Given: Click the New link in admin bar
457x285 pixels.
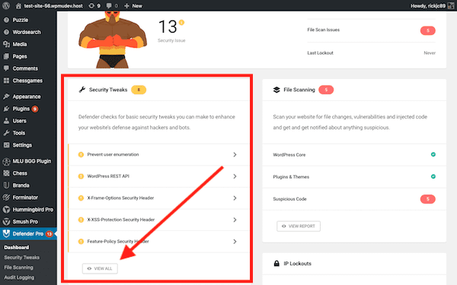Looking at the screenshot, I should coord(137,6).
